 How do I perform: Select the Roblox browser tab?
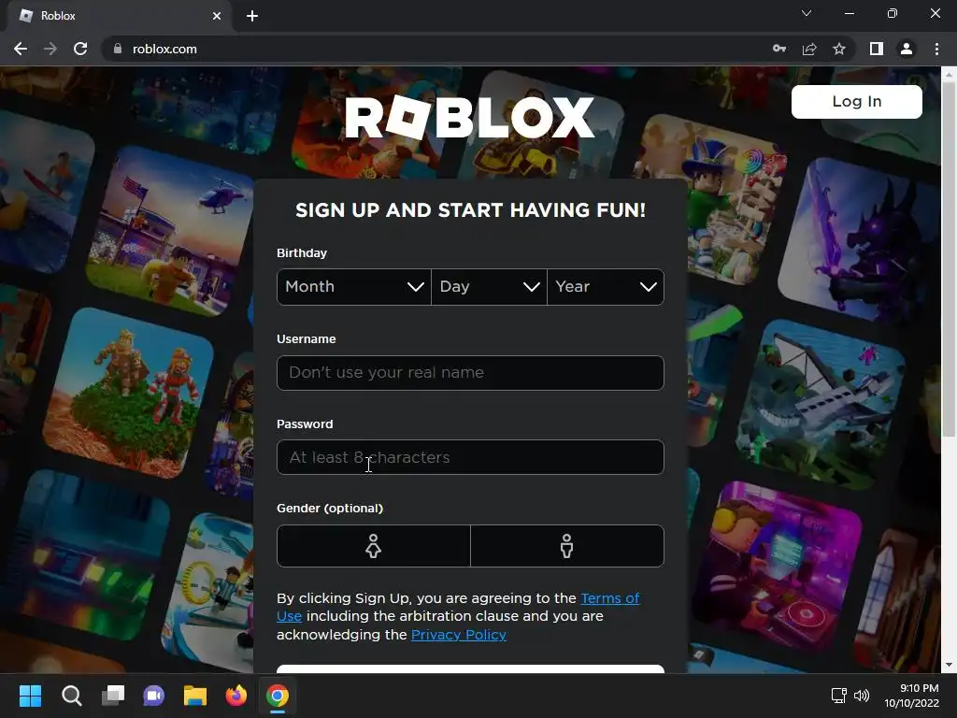(120, 16)
